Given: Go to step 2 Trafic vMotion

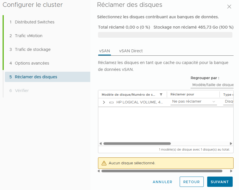Looking at the screenshot, I should pos(26,36).
